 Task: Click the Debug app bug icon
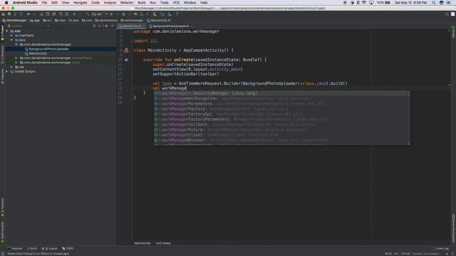pos(123,14)
